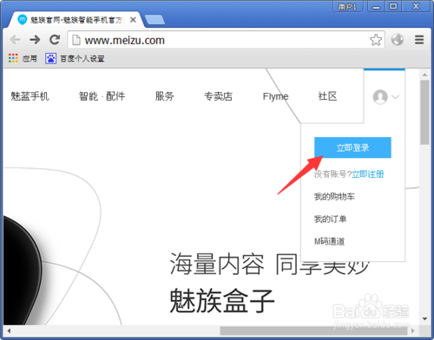This screenshot has height=340, width=434.
Task: Open M码通道 from the account menu
Action: tap(330, 241)
